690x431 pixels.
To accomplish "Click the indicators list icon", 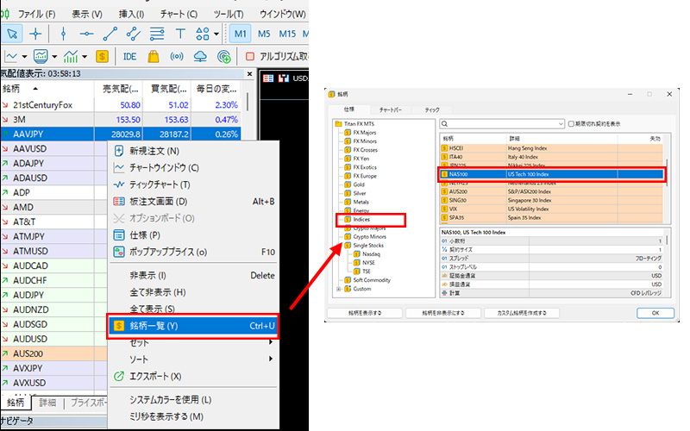I will 71,56.
